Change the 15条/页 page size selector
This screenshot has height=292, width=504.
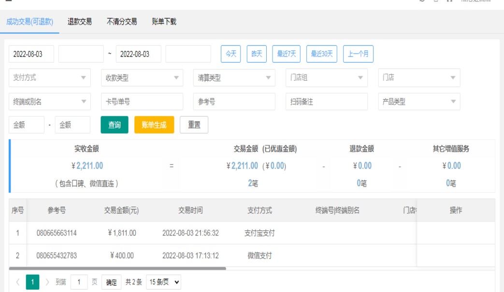coord(163,282)
